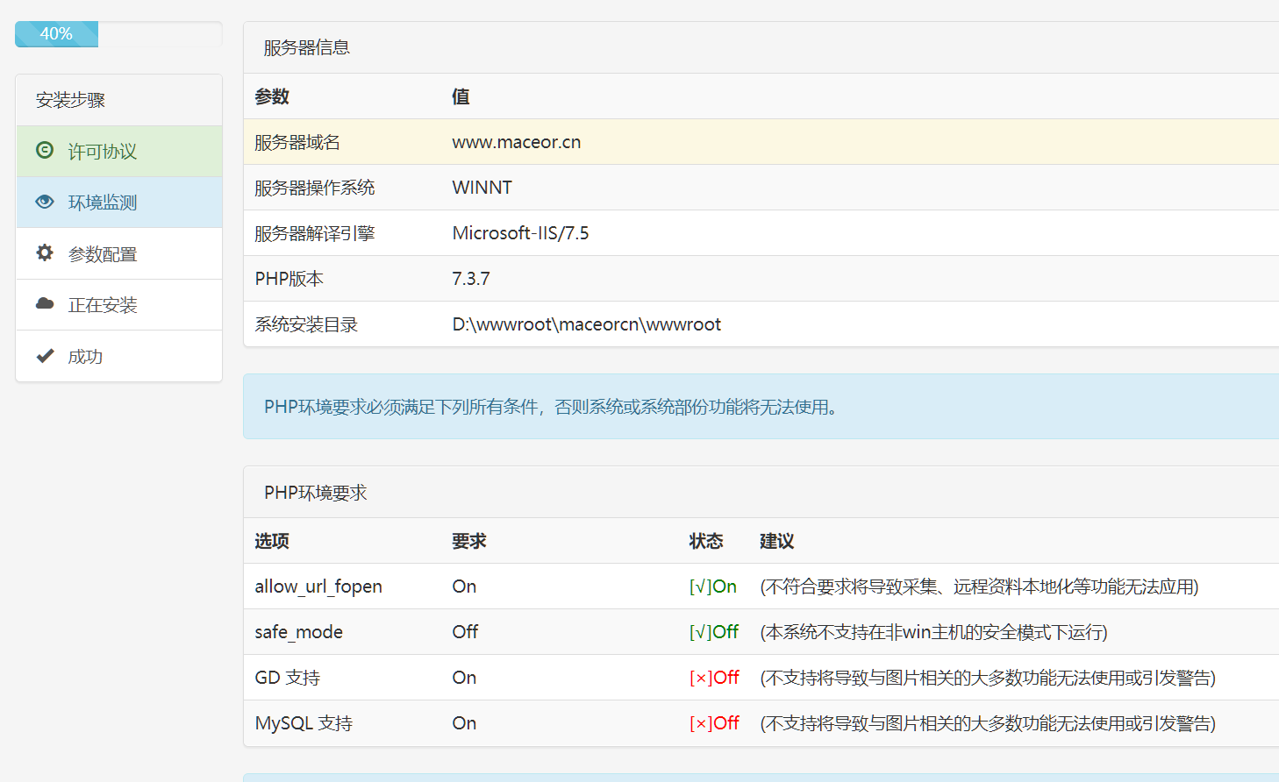Click the [×]Off status for GD 支持
This screenshot has height=782, width=1279.
click(x=714, y=678)
